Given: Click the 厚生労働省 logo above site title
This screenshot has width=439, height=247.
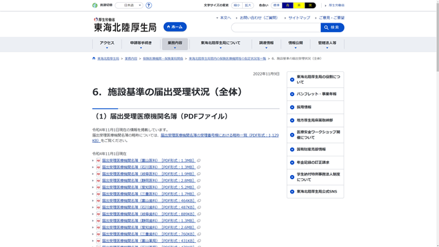Looking at the screenshot, I should tap(104, 19).
